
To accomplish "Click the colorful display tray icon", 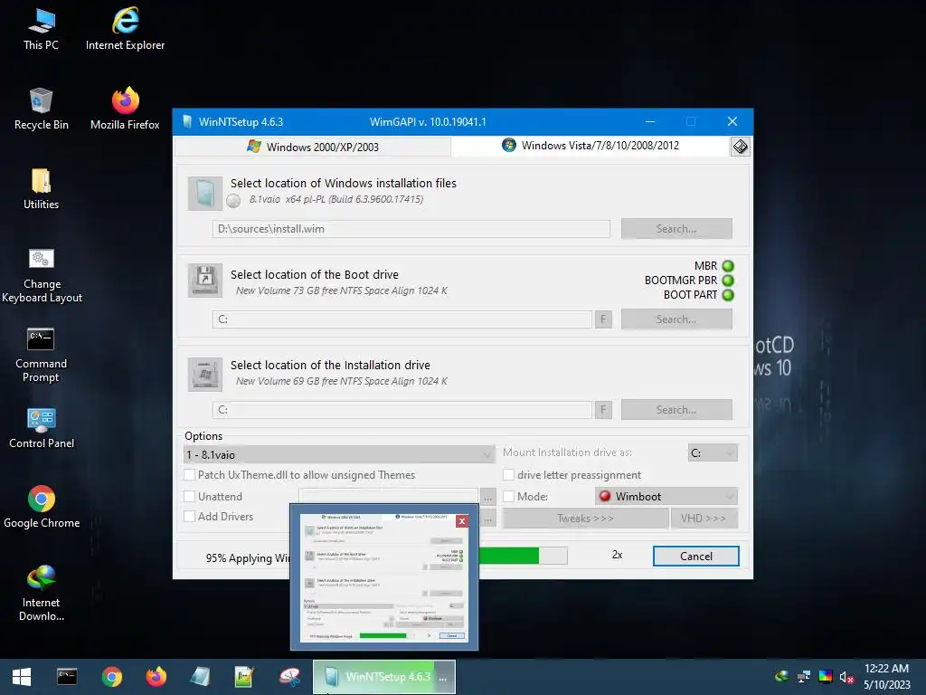I will (x=826, y=677).
